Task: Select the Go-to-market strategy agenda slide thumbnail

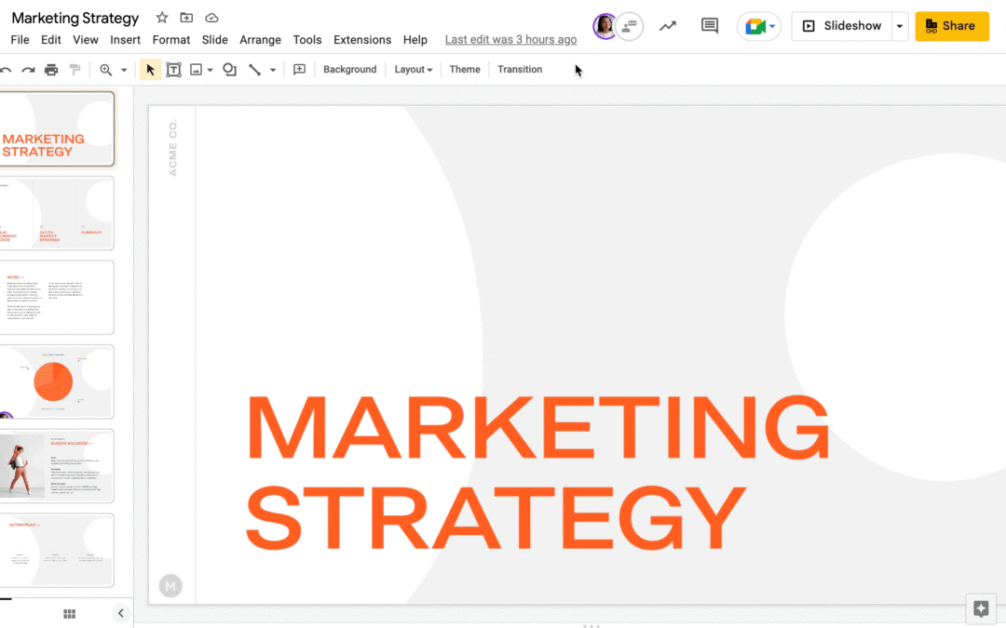Action: pyautogui.click(x=57, y=213)
